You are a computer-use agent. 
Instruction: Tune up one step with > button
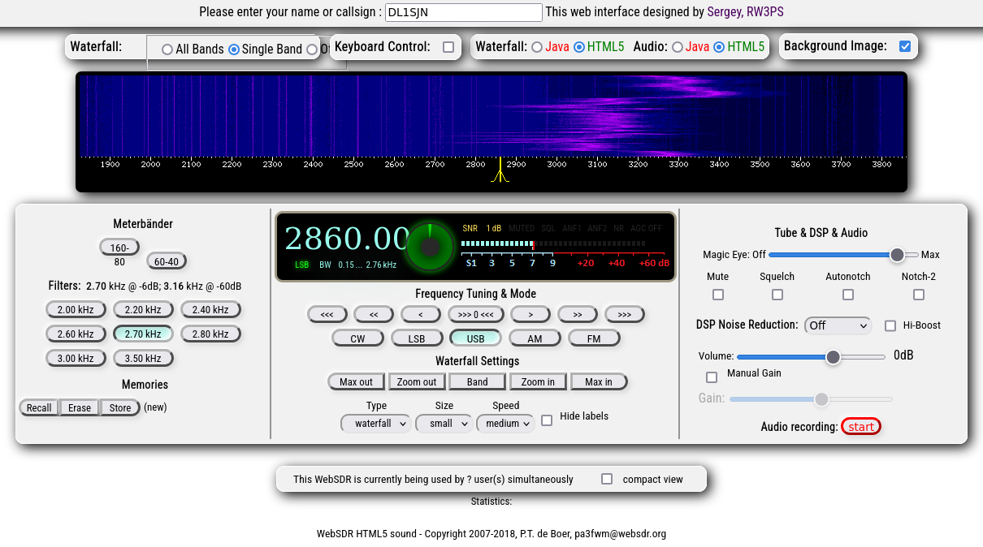coord(530,314)
